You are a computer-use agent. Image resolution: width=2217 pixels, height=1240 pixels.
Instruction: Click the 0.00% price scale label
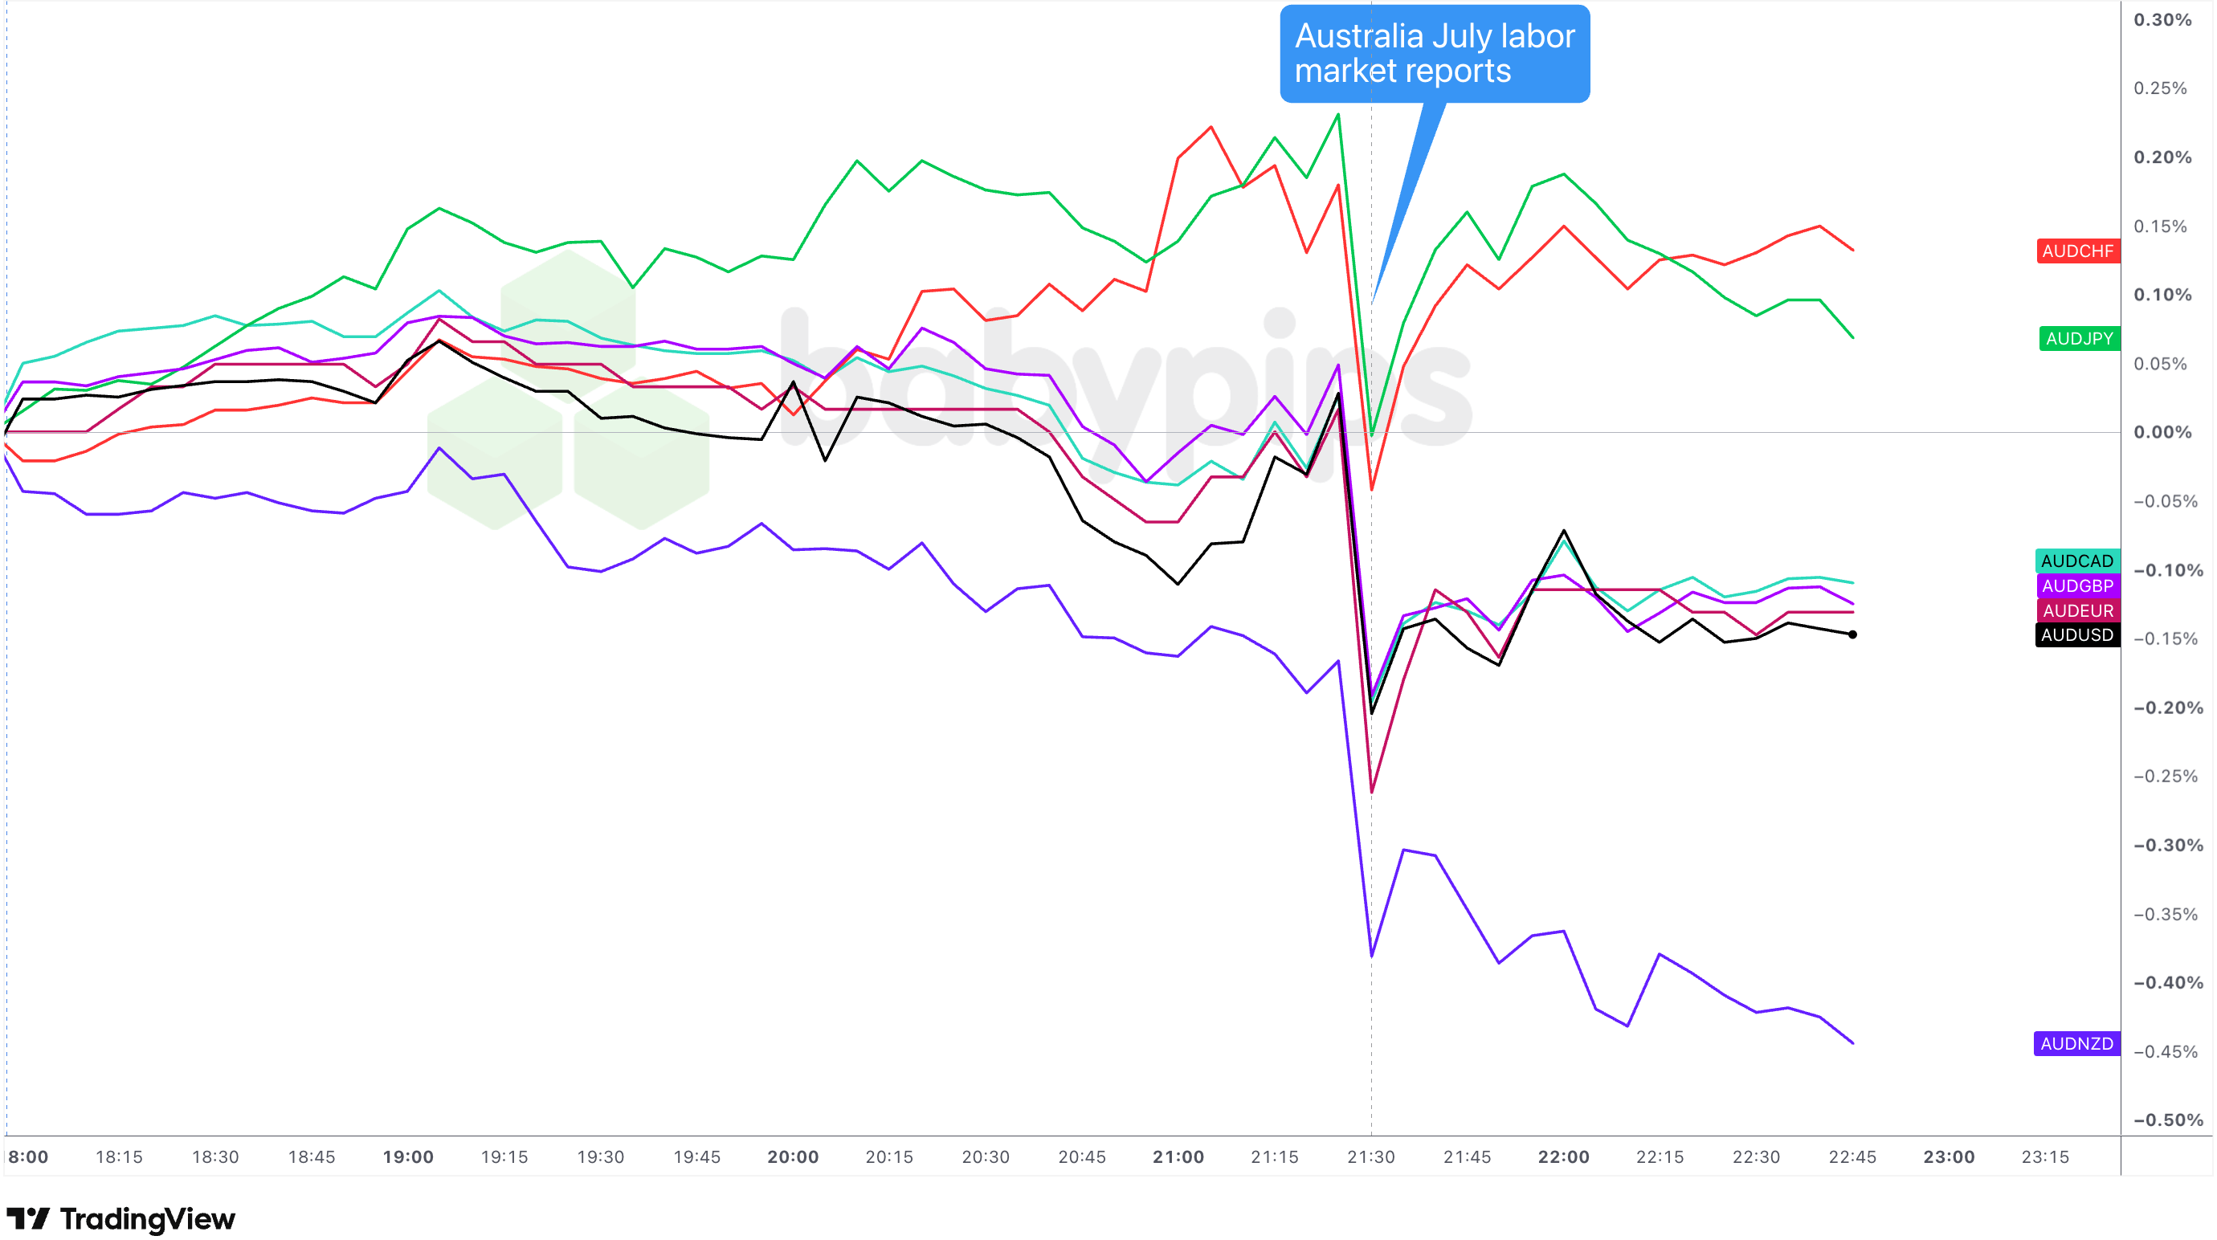click(2162, 432)
